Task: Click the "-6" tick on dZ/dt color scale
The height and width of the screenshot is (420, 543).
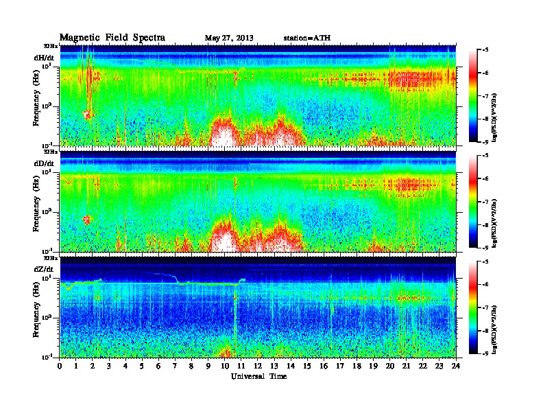Action: tap(485, 285)
